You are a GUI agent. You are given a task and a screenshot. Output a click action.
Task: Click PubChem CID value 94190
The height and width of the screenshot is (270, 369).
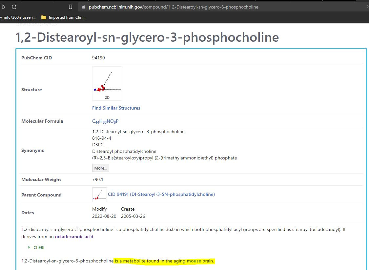pos(98,58)
